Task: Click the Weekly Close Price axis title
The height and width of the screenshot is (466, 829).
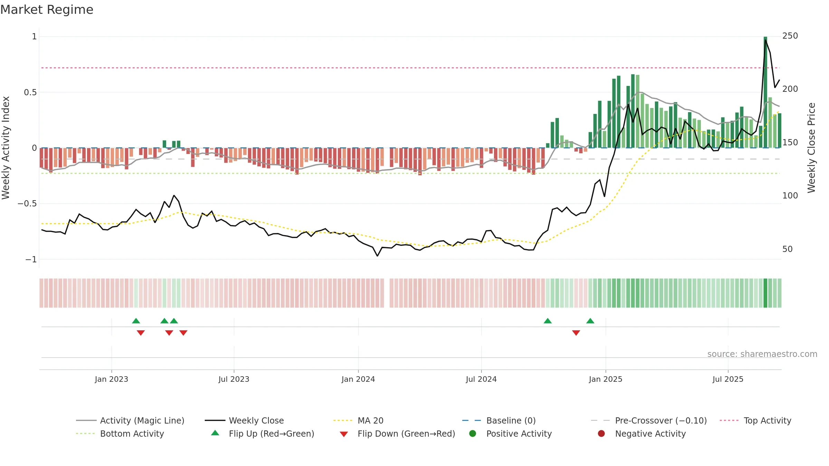Action: [x=811, y=148]
